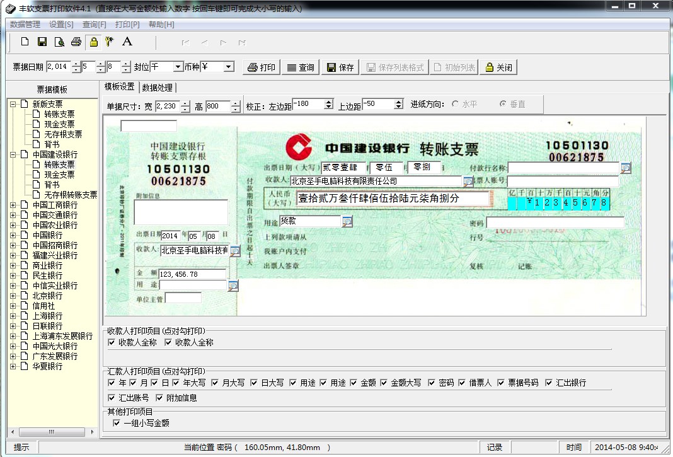Click the horizontal scrollbar under template tree
The width and height of the screenshot is (673, 457).
(52, 432)
